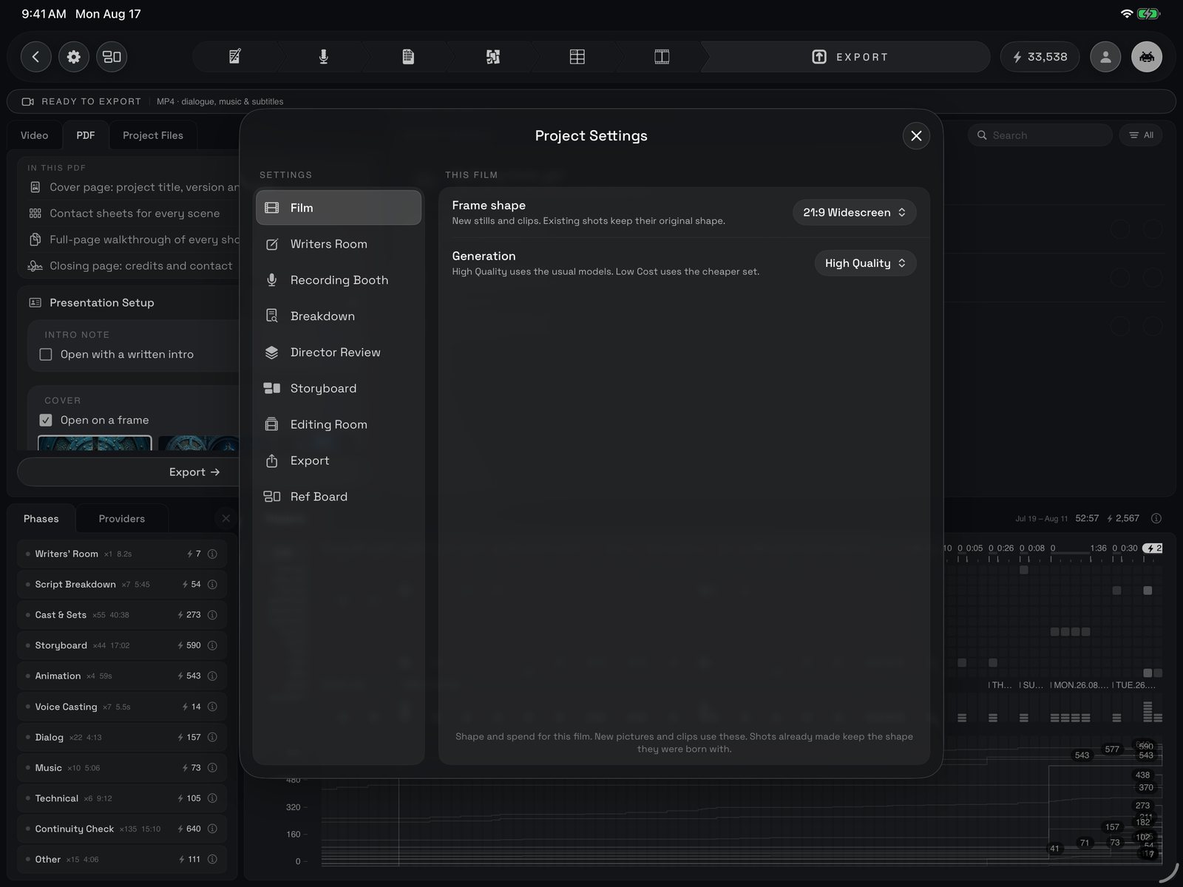Close the phases panel with X
1183x887 pixels.
(226, 518)
